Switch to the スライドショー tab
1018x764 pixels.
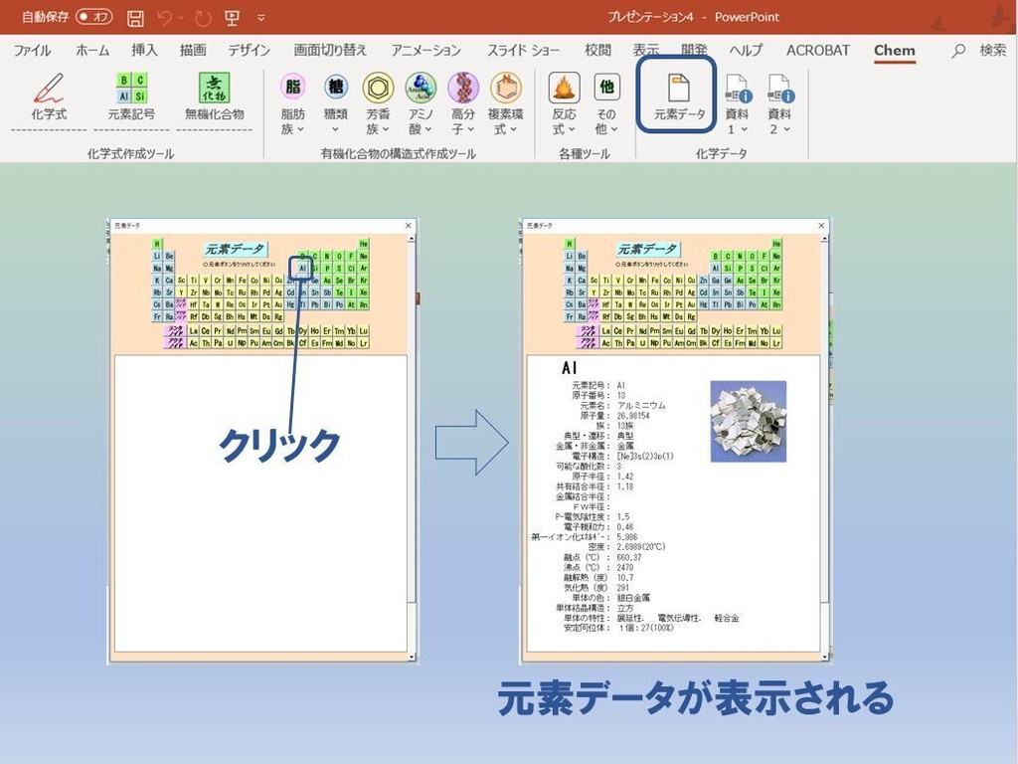[x=523, y=50]
